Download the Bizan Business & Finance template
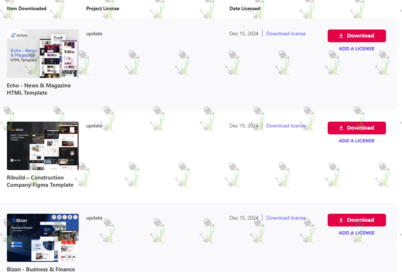This screenshot has width=402, height=272. click(x=356, y=220)
